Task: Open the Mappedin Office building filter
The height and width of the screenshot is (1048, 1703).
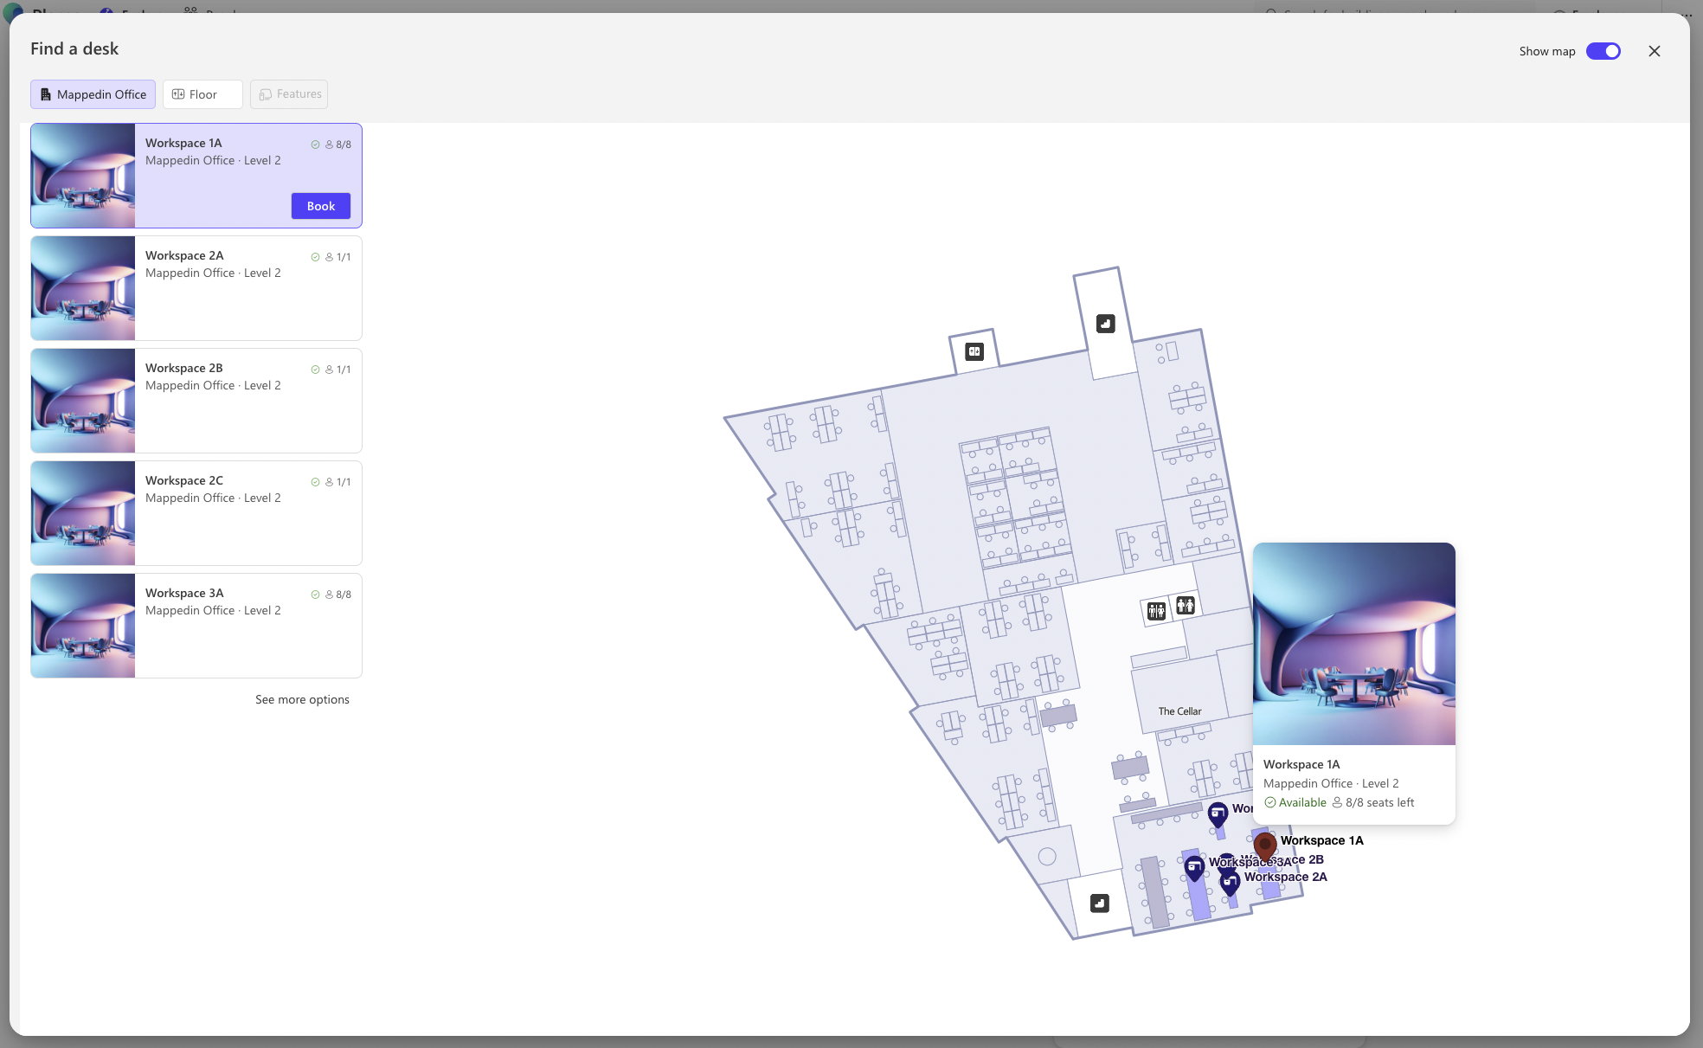Action: coord(93,94)
